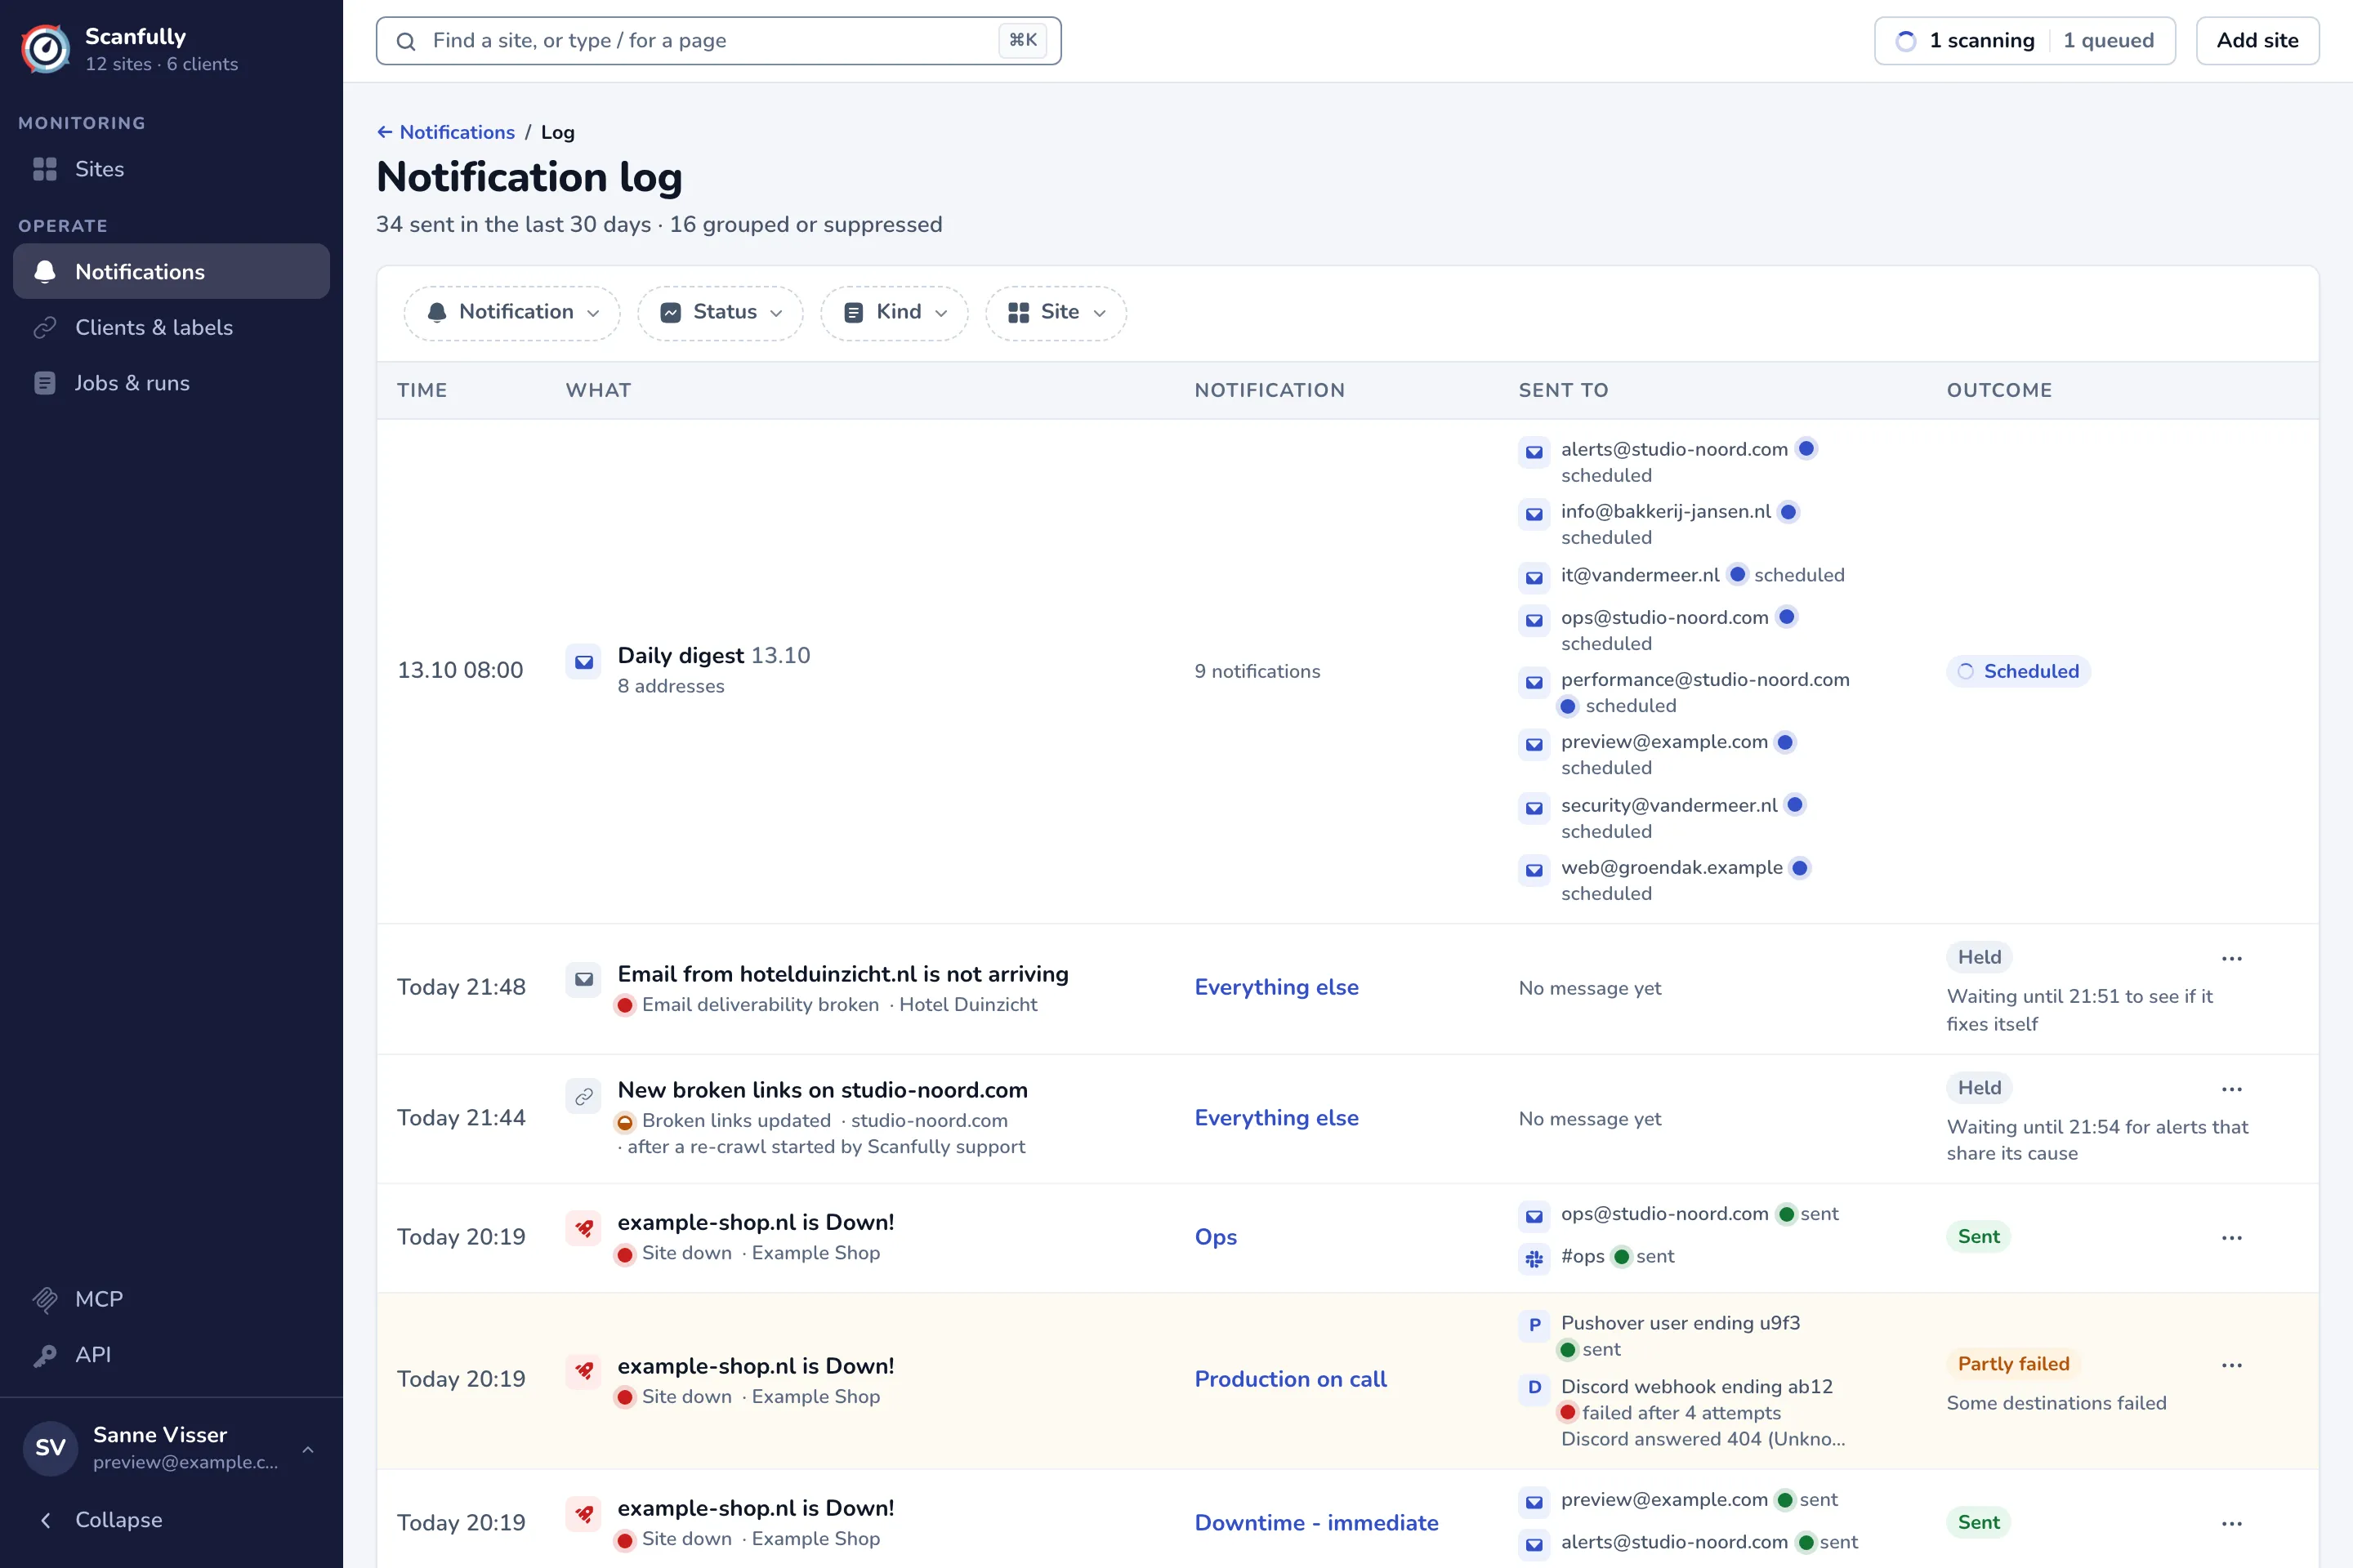Open the Notification filter dropdown
2353x1568 pixels.
pos(512,313)
